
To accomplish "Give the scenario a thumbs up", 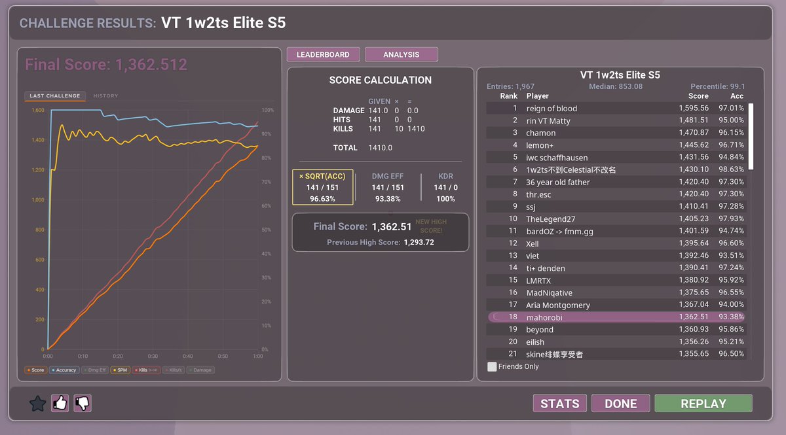I will [60, 403].
